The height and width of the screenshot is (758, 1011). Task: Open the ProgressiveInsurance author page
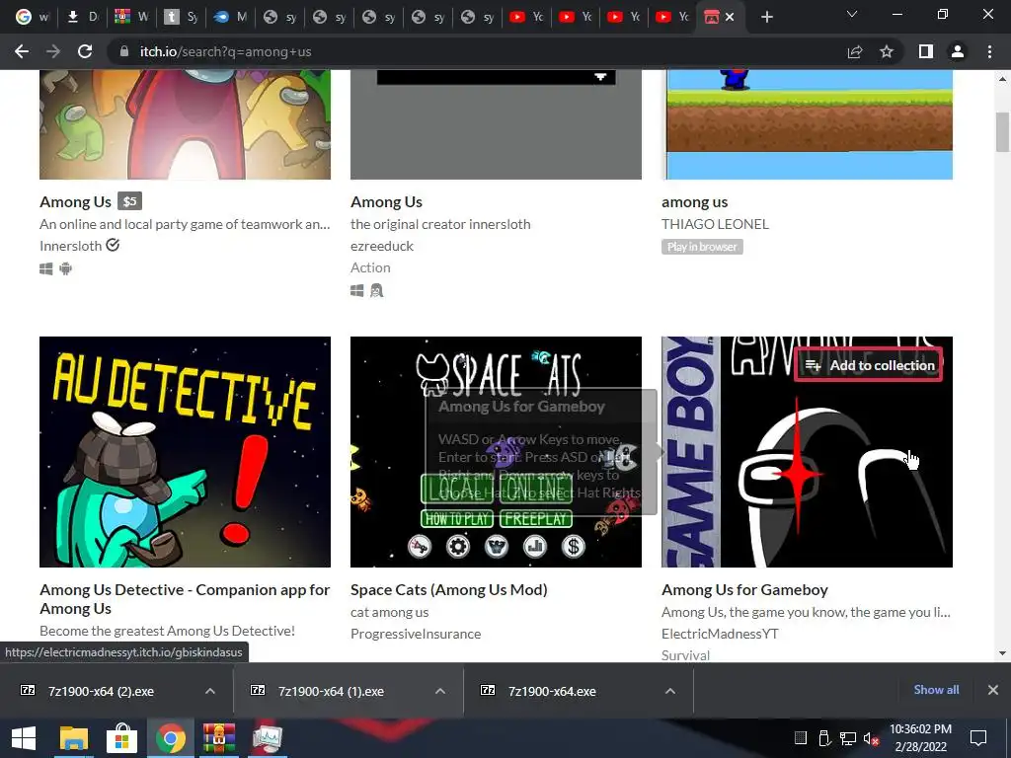pyautogui.click(x=416, y=634)
